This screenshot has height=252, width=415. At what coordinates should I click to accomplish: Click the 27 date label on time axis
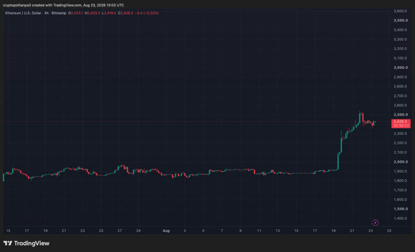[120, 231]
